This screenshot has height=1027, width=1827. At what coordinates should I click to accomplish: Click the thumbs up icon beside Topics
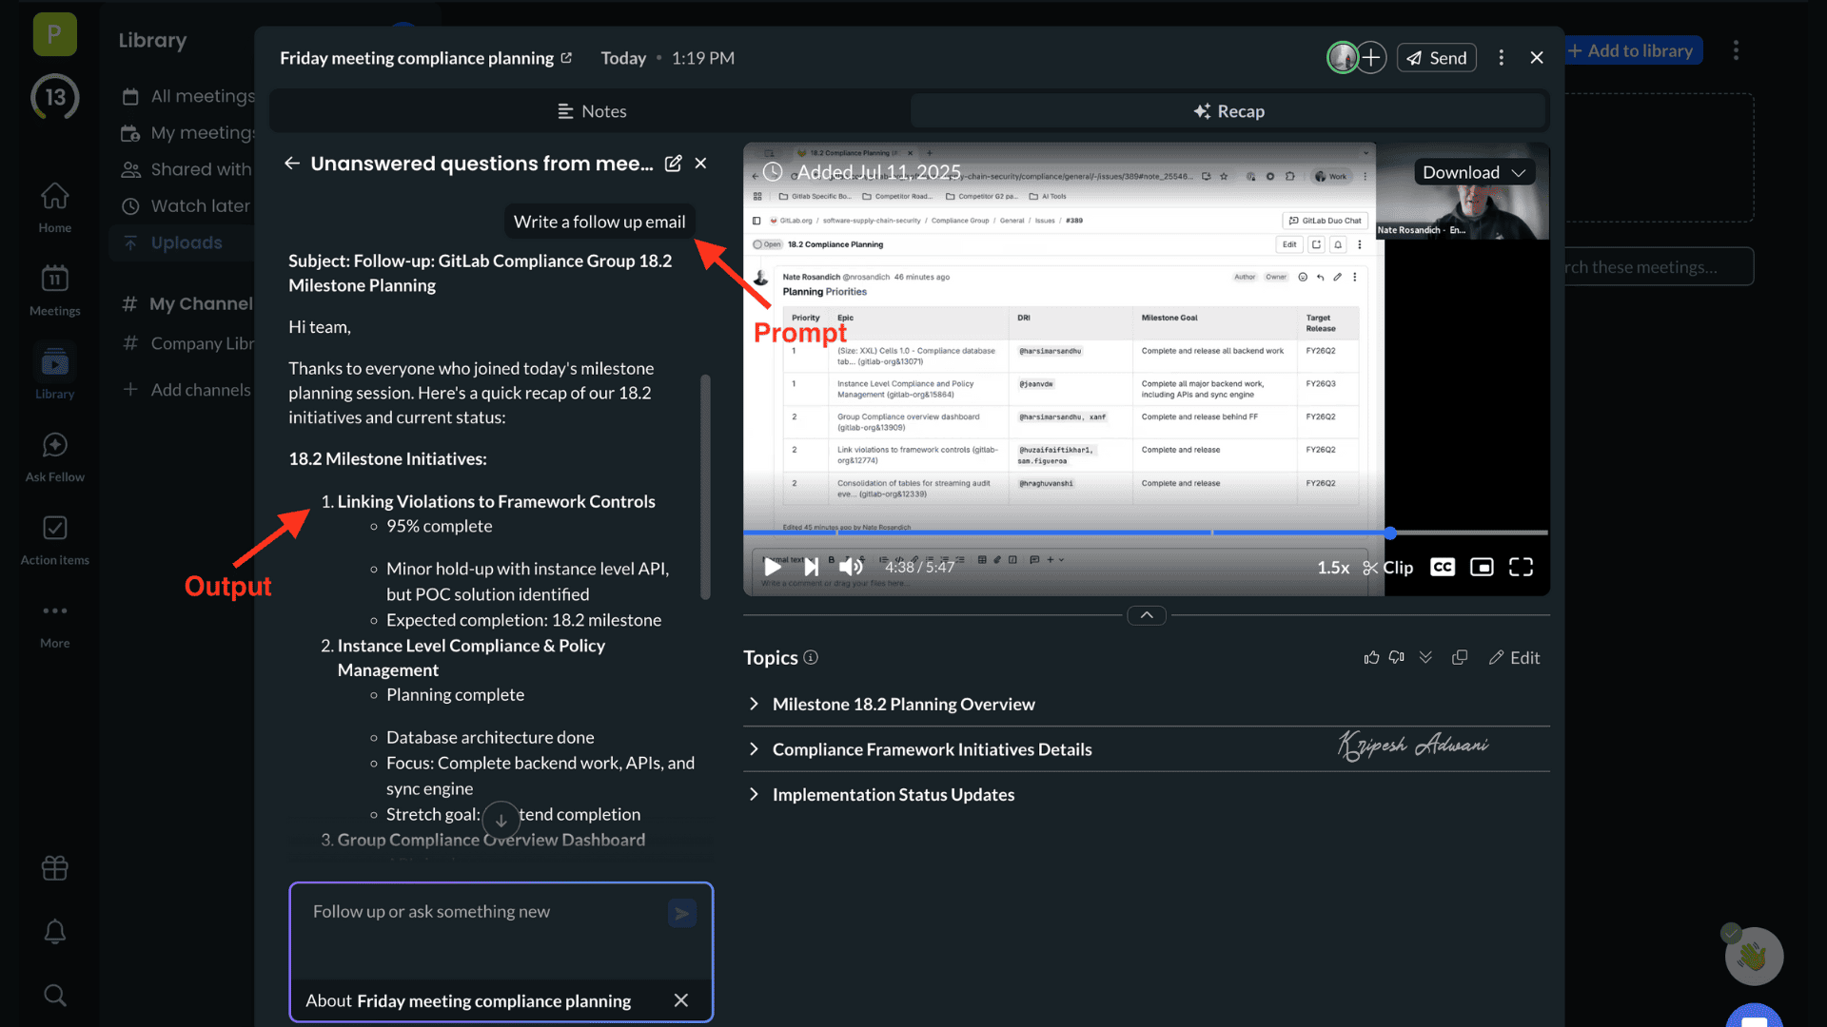pos(1371,657)
